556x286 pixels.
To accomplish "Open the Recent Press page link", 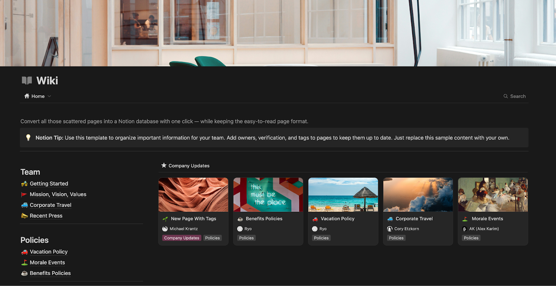I will [x=46, y=216].
